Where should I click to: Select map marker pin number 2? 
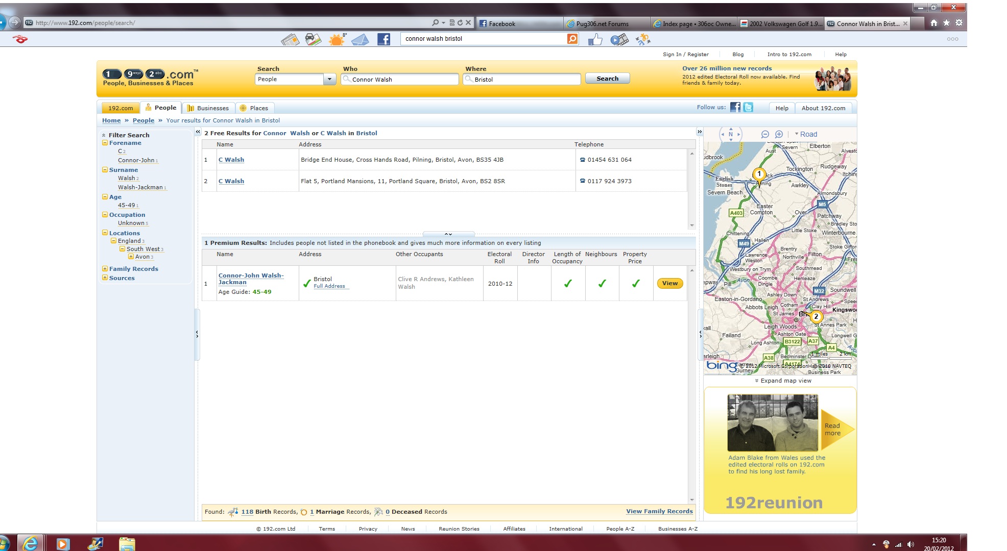pos(816,316)
